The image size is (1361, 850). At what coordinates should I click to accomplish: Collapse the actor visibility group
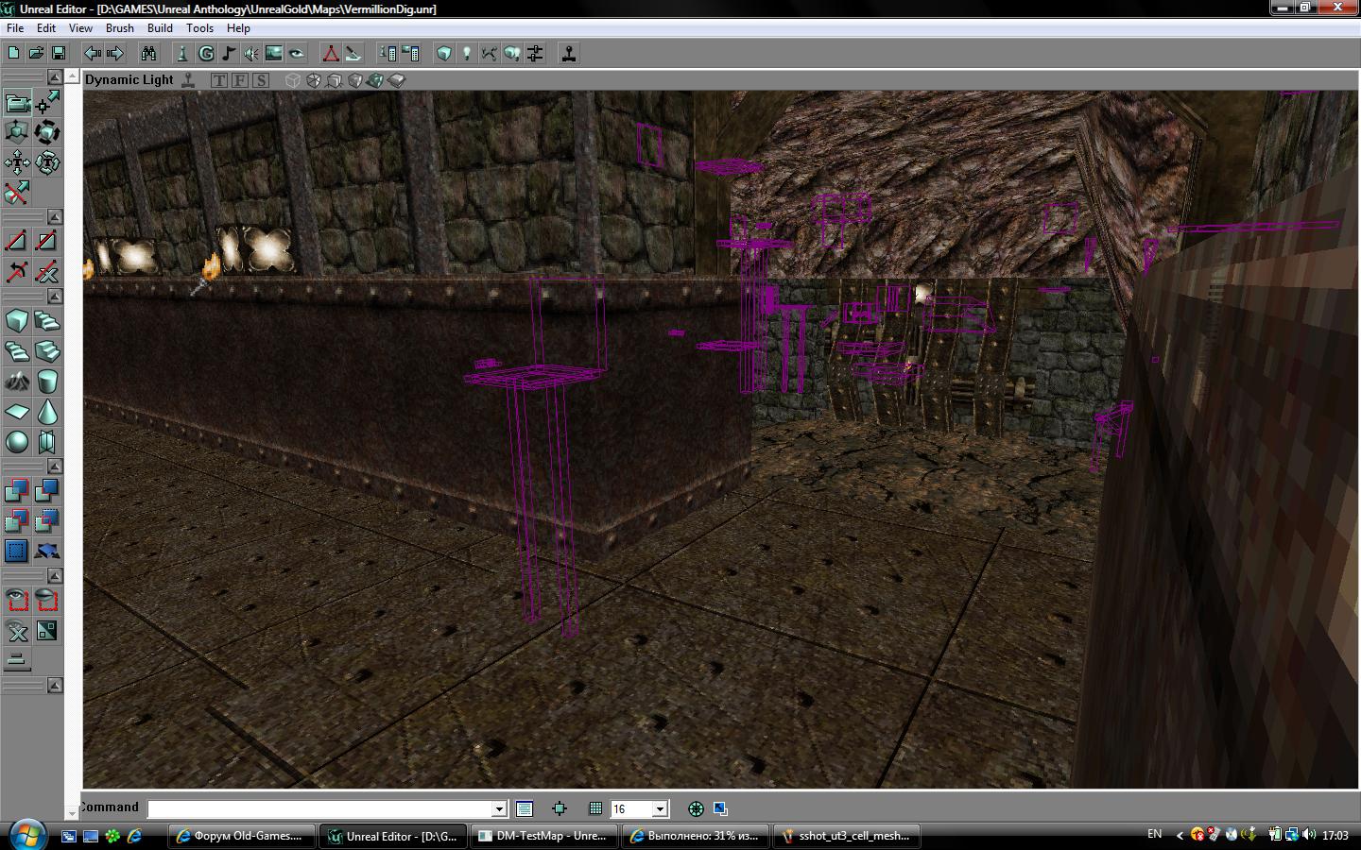pyautogui.click(x=55, y=576)
